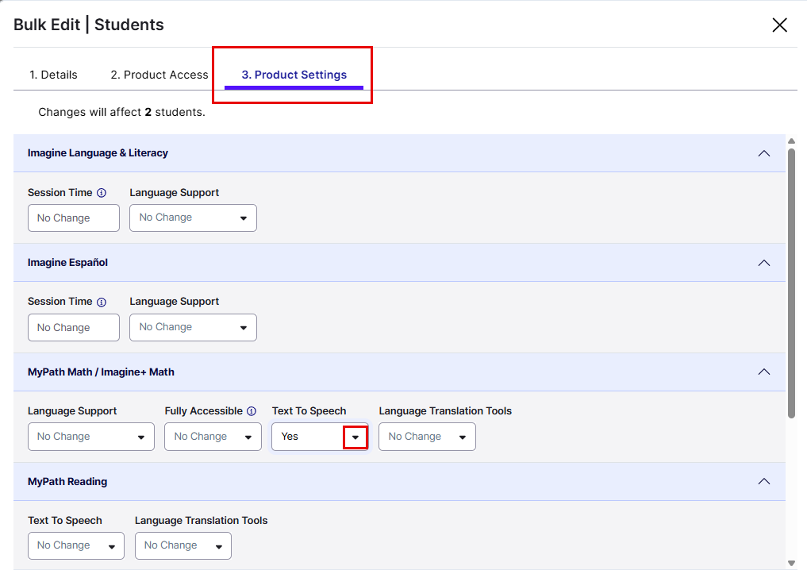Click Session Time field in Imagine Language & Literacy

pyautogui.click(x=73, y=218)
